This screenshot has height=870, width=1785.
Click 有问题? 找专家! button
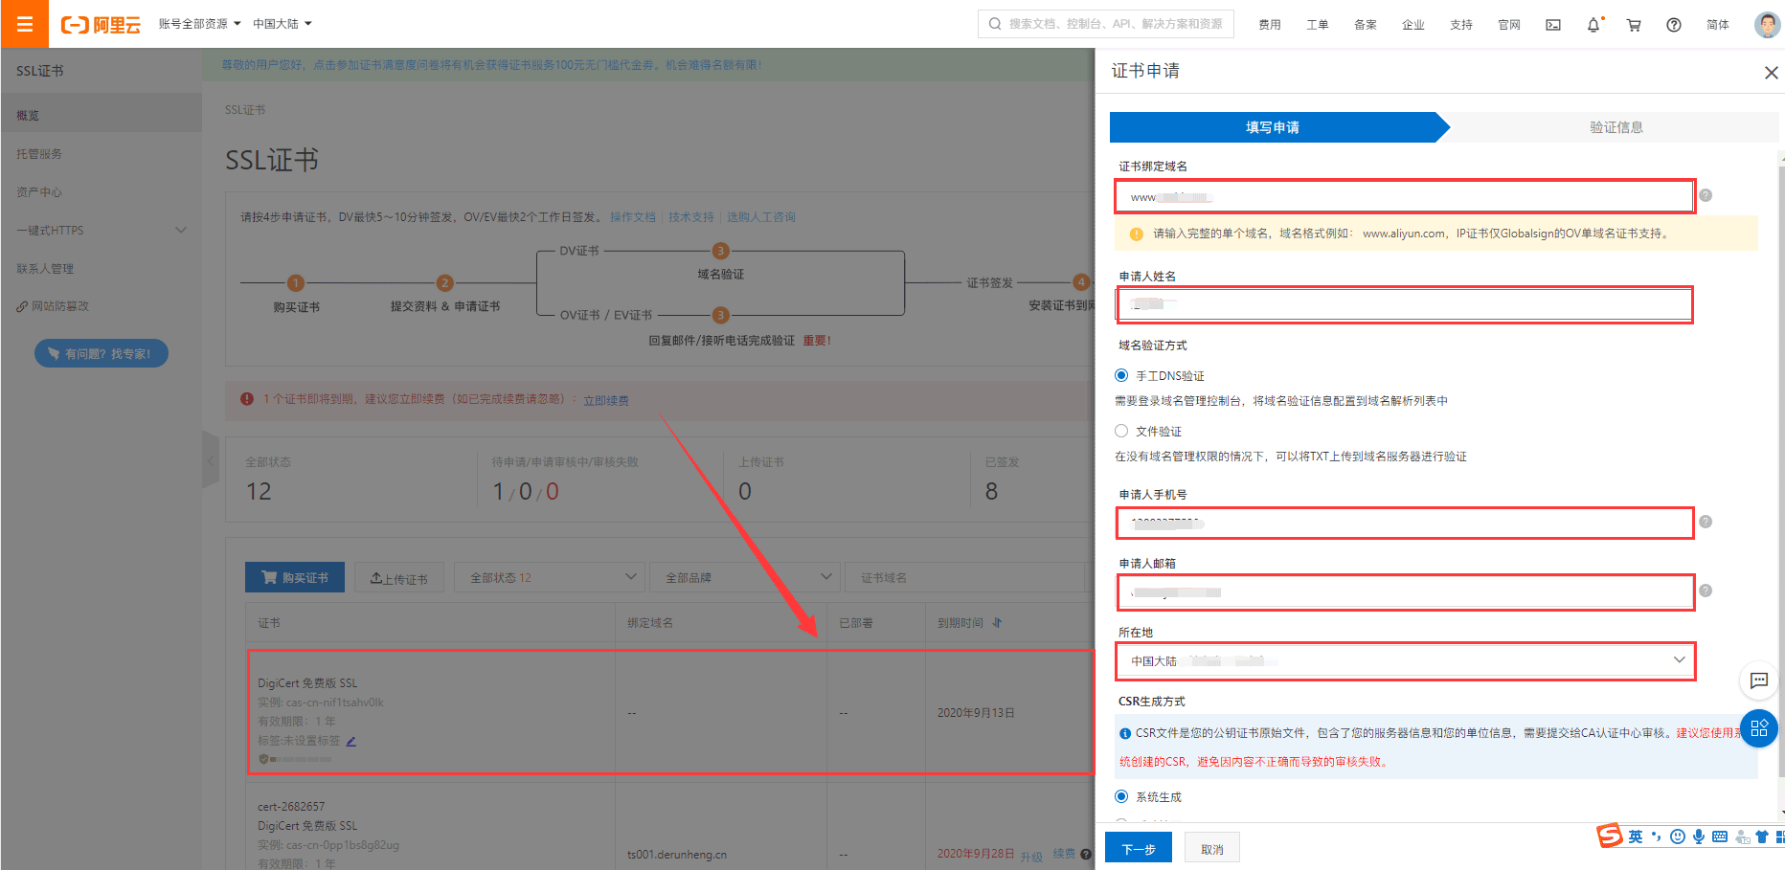pyautogui.click(x=102, y=353)
